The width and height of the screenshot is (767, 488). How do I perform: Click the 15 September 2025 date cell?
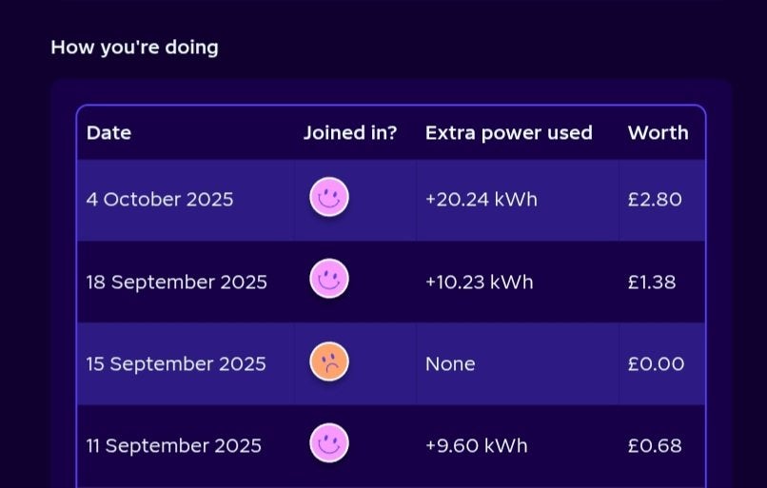(176, 364)
